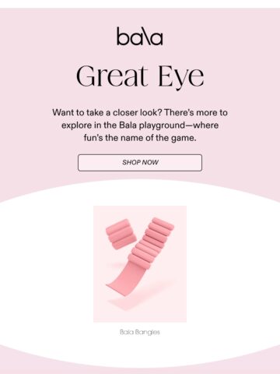Viewport: 280px width, 374px height.
Task: Click 'There's more to' text in paragraph
Action: 196,112
